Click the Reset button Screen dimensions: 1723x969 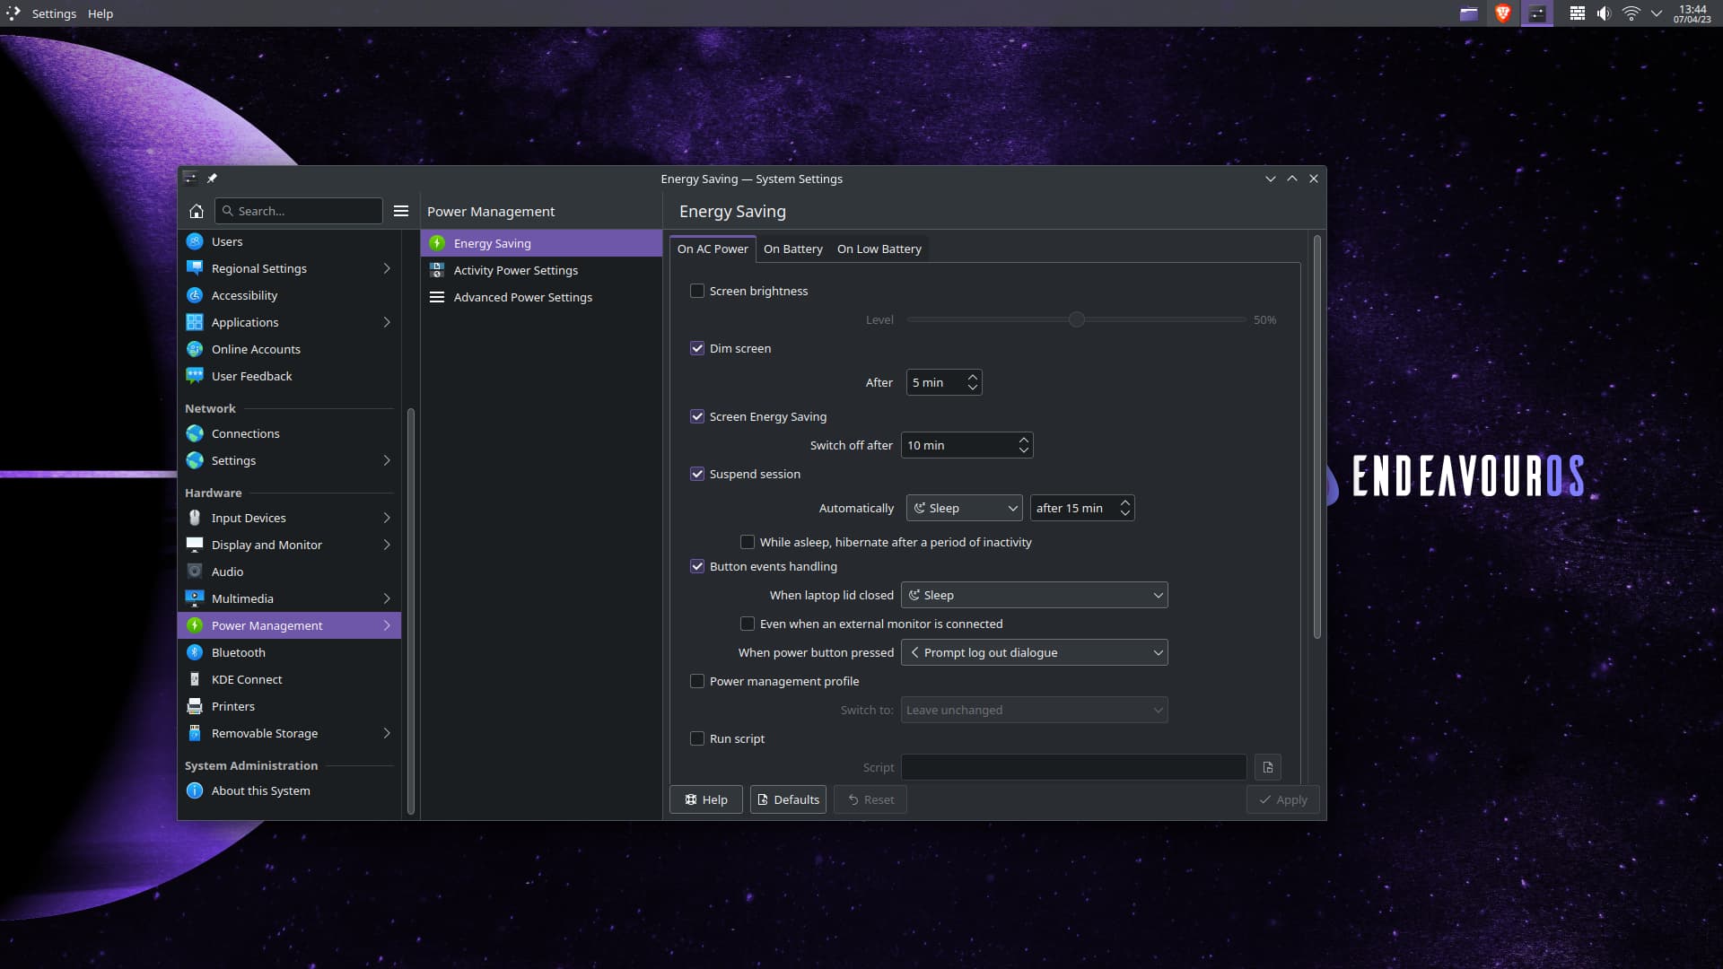click(870, 799)
